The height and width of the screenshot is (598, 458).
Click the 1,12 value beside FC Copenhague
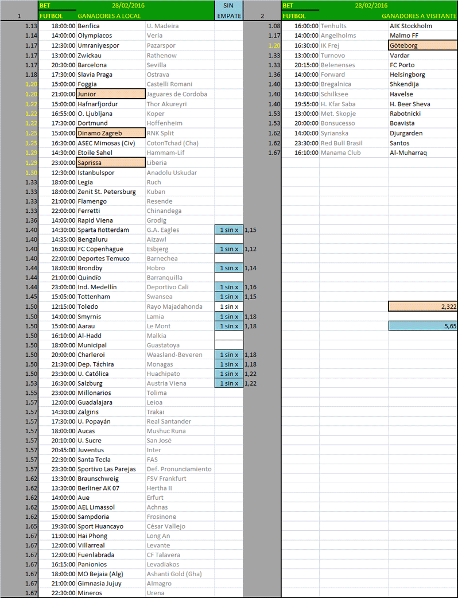point(250,248)
